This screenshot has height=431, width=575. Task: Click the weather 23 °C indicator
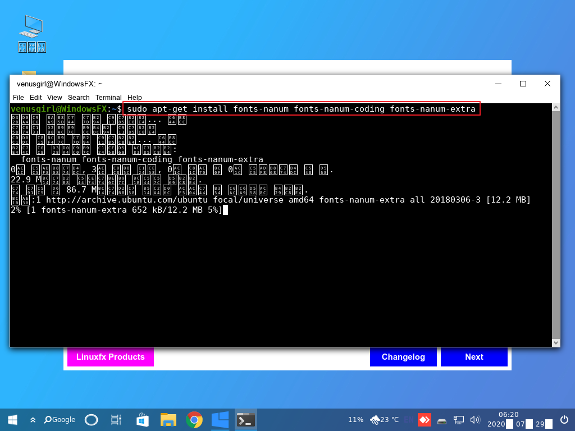coord(384,420)
